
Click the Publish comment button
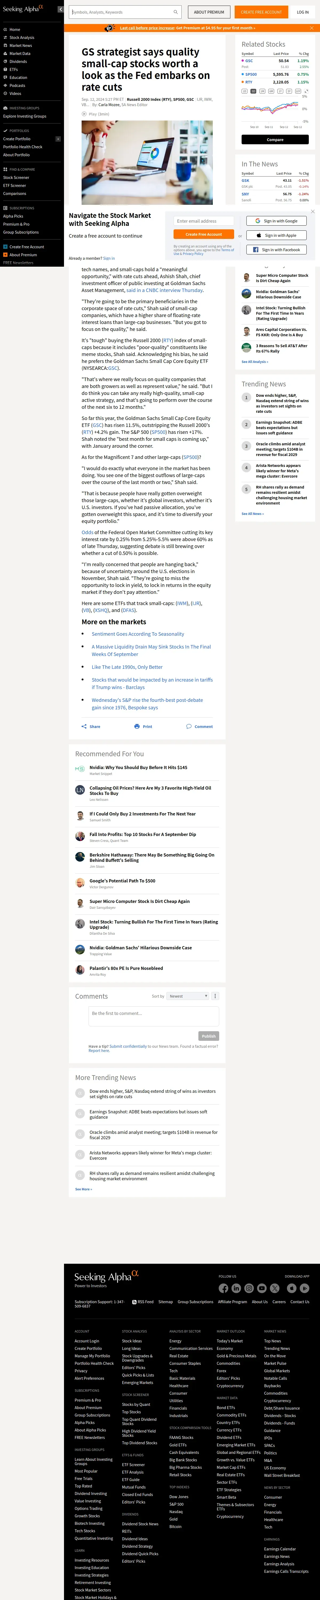tap(209, 1036)
